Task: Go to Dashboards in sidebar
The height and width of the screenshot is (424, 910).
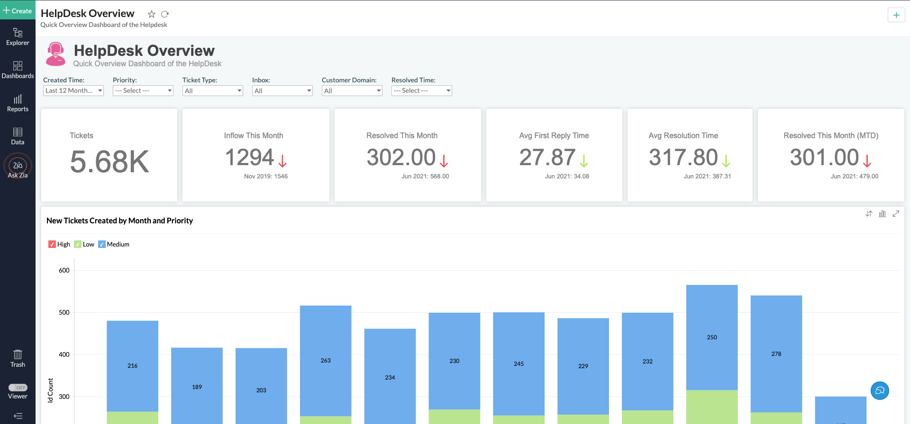Action: point(18,70)
